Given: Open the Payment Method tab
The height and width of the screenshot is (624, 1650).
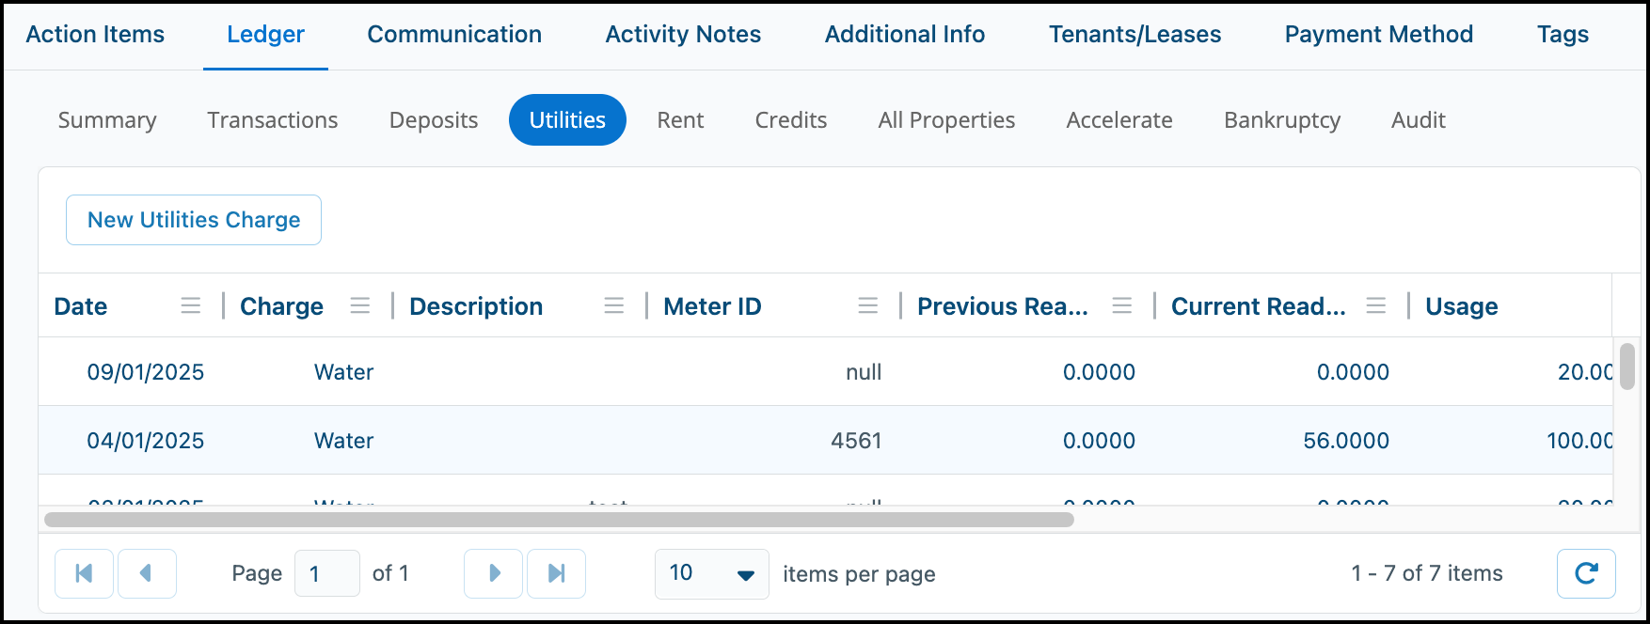Looking at the screenshot, I should tap(1379, 35).
